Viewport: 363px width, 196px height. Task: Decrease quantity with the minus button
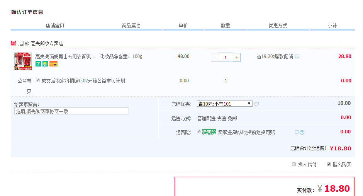click(214, 58)
